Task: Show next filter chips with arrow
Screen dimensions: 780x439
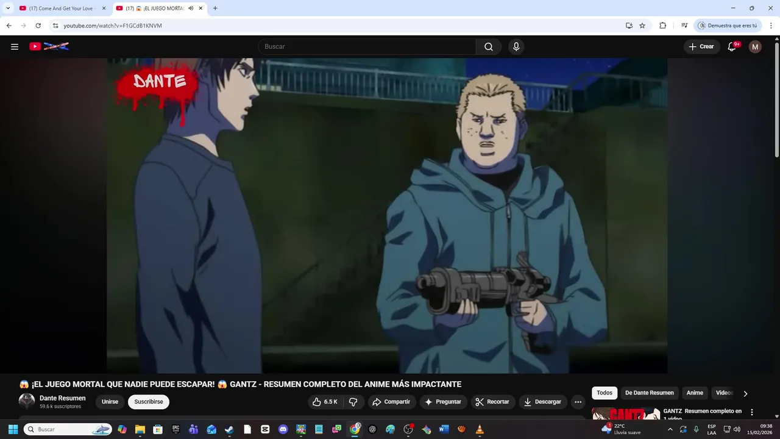Action: pyautogui.click(x=745, y=393)
